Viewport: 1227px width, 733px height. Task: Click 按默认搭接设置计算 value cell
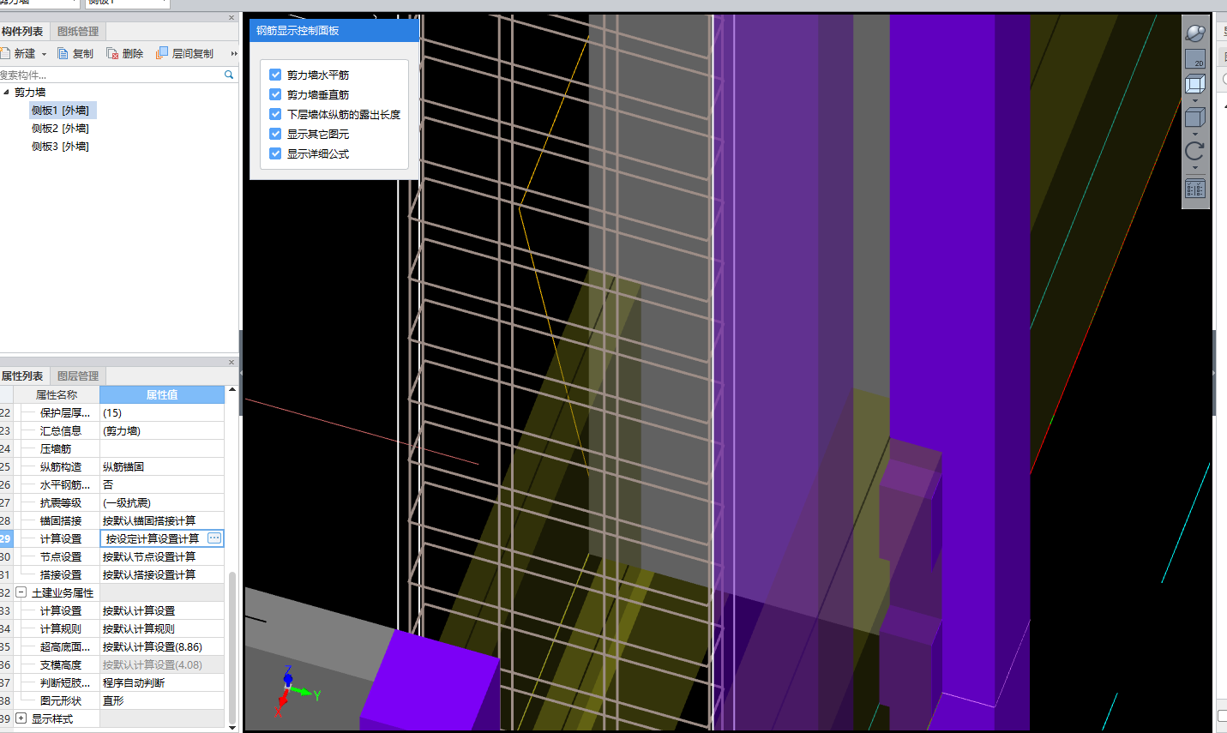(x=162, y=574)
